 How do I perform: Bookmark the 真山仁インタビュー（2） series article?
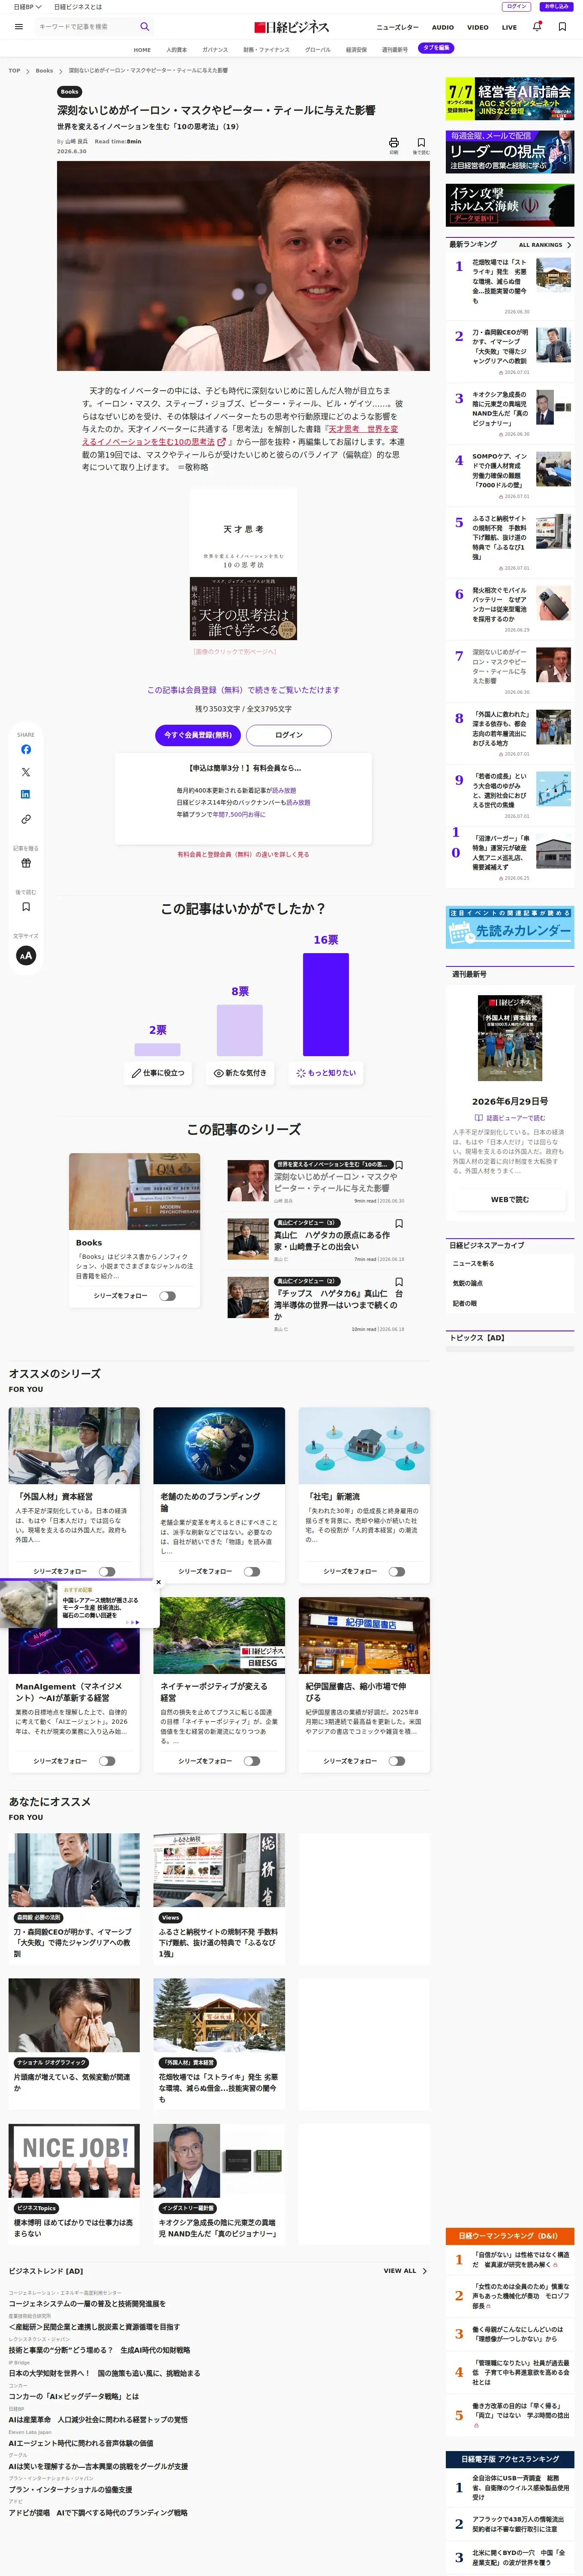click(400, 1281)
